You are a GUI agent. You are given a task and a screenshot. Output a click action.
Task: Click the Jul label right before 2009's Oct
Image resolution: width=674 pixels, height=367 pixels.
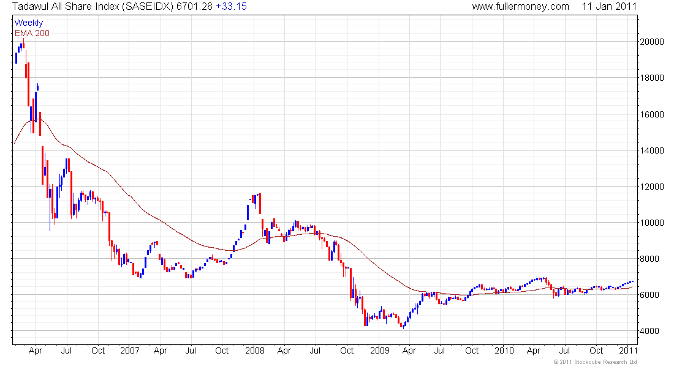pyautogui.click(x=439, y=350)
